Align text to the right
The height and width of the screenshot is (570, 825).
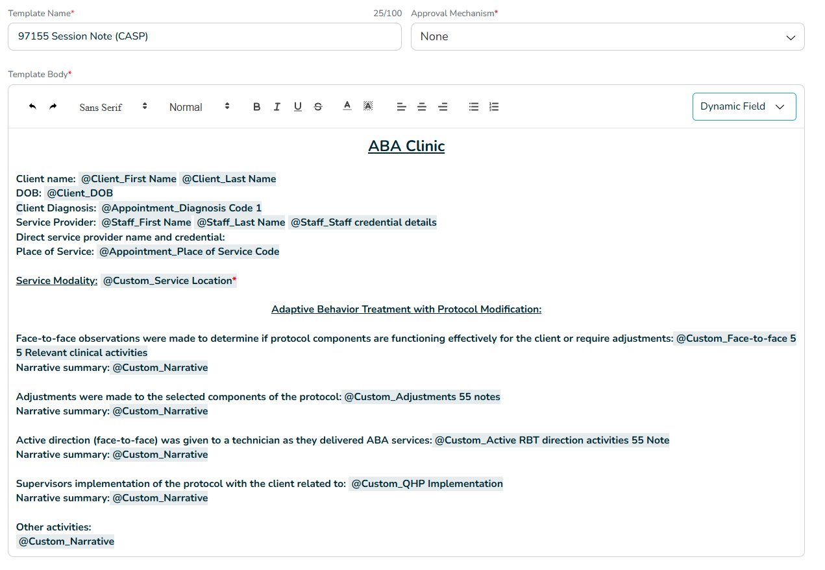(x=443, y=107)
